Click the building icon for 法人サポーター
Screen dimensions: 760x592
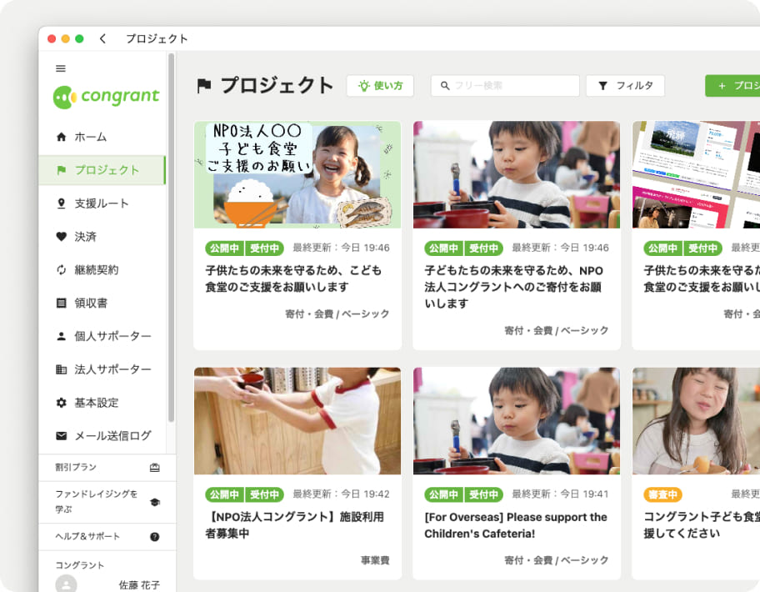[x=61, y=369]
